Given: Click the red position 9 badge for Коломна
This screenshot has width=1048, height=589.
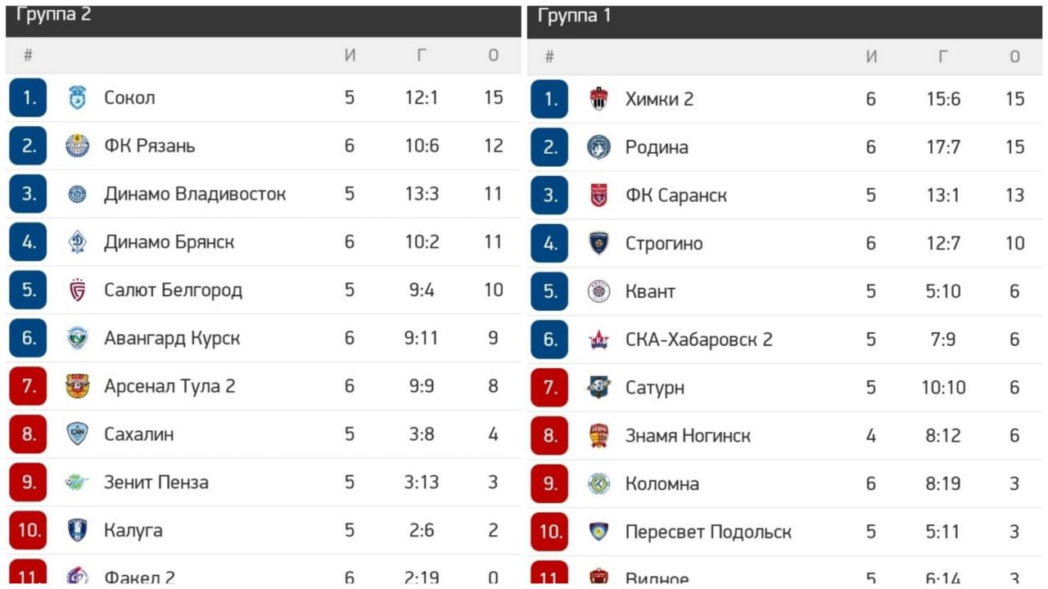Looking at the screenshot, I should [549, 484].
